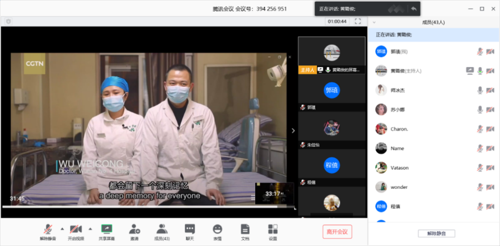Click 解除静音 button below members list
This screenshot has width=500, height=246.
[x=437, y=233]
